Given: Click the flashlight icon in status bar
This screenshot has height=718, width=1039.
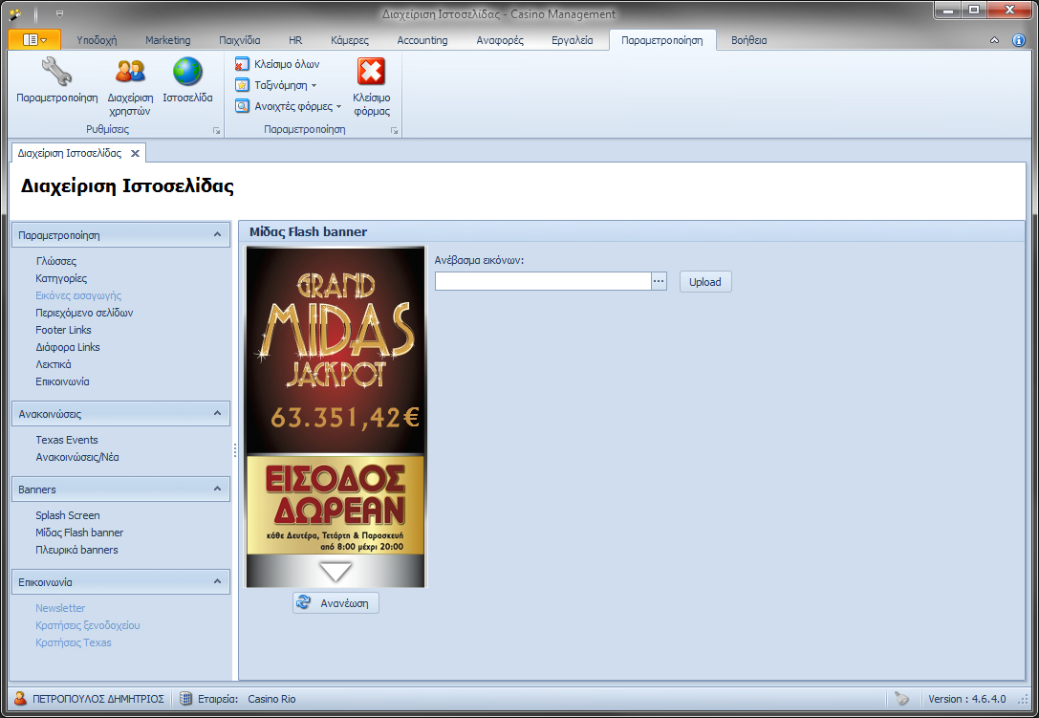Looking at the screenshot, I should (901, 699).
